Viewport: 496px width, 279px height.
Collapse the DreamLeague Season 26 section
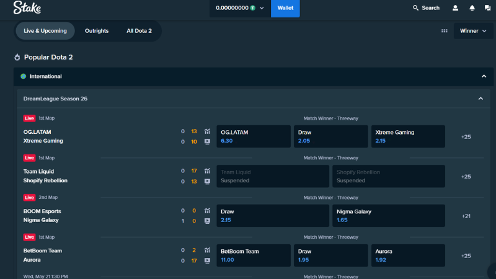coord(480,99)
